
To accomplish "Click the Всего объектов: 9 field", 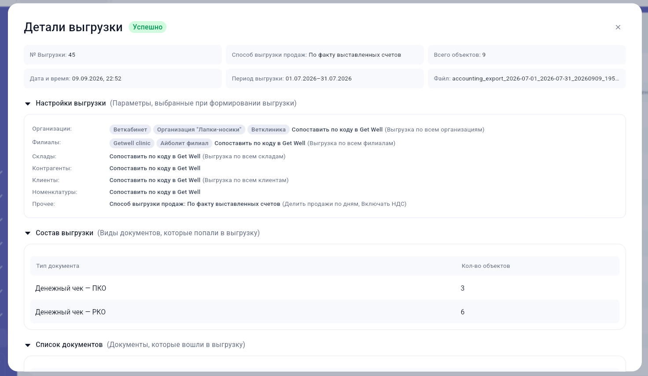I will click(527, 55).
